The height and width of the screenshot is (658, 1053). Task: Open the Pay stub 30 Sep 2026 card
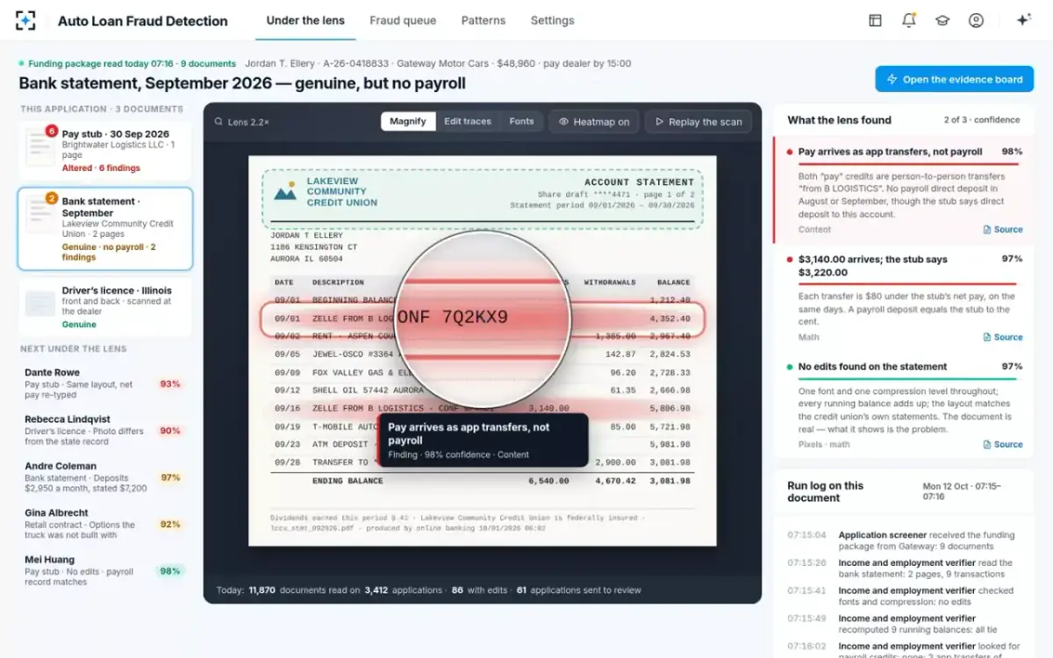(105, 151)
